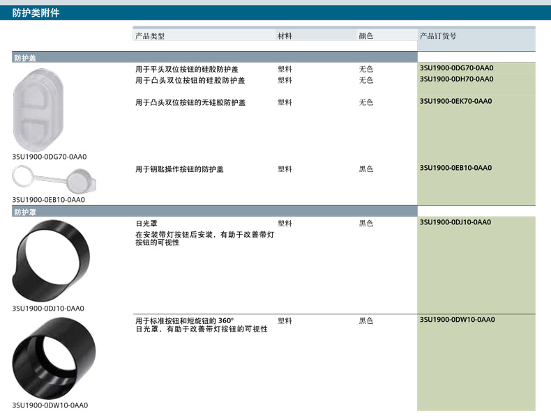Click 3SU1900-0DW10-0AA0 in the order number column
The image size is (551, 420).
pyautogui.click(x=457, y=320)
